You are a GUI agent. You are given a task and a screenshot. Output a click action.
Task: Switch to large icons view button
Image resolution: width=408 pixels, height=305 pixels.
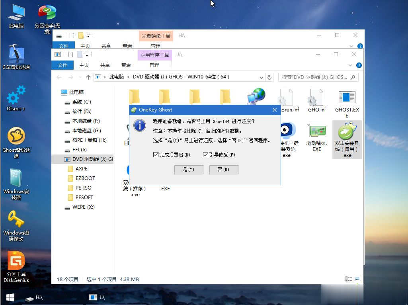357,279
